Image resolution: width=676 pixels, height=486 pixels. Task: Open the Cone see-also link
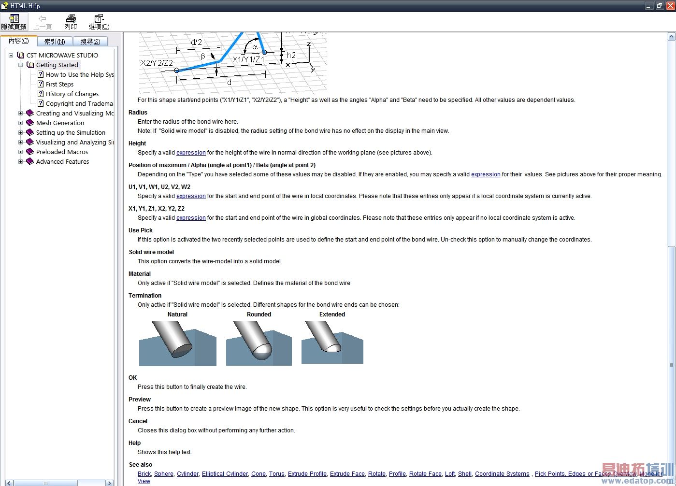pyautogui.click(x=259, y=474)
